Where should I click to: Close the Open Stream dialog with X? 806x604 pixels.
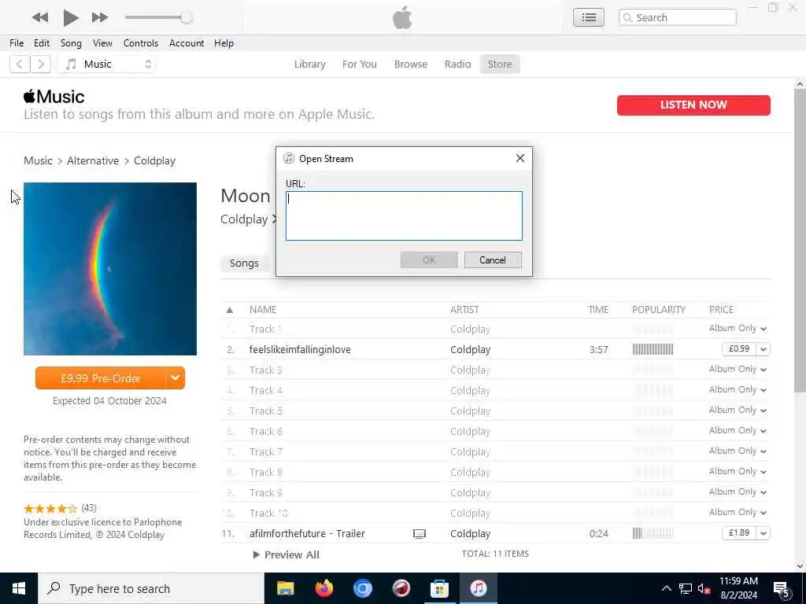[520, 158]
